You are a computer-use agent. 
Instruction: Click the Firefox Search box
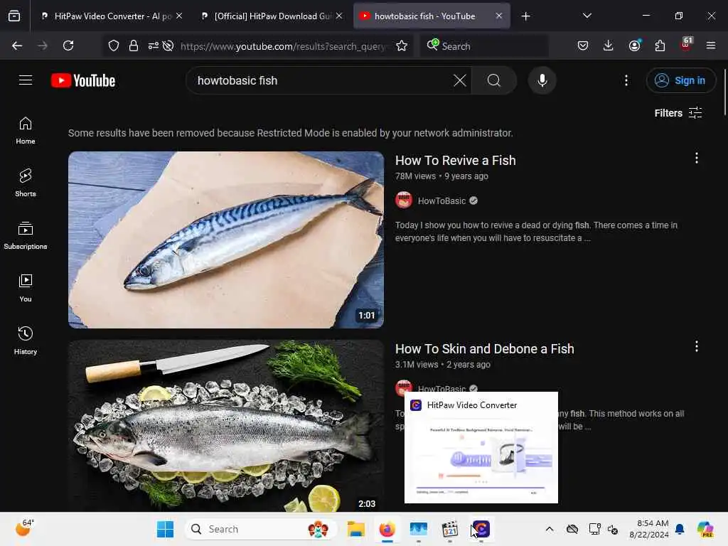(483, 46)
